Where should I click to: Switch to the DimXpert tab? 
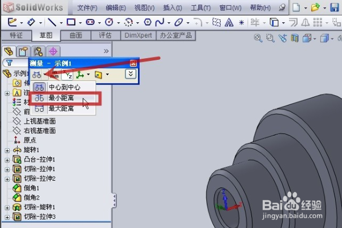tap(139, 35)
